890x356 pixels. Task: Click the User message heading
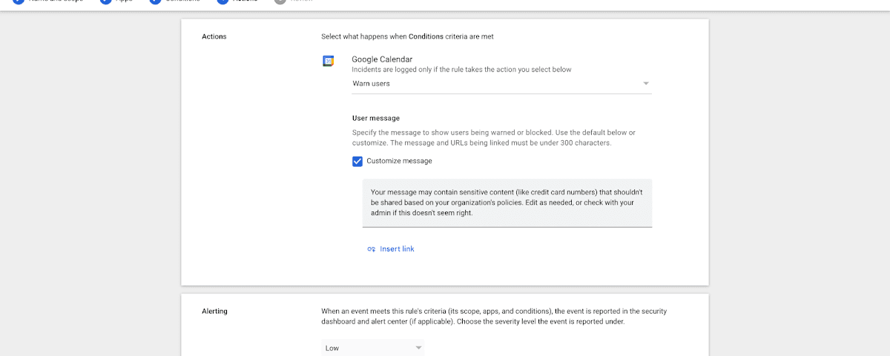pos(375,118)
